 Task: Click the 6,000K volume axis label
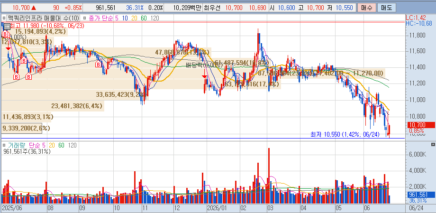click(x=418, y=154)
